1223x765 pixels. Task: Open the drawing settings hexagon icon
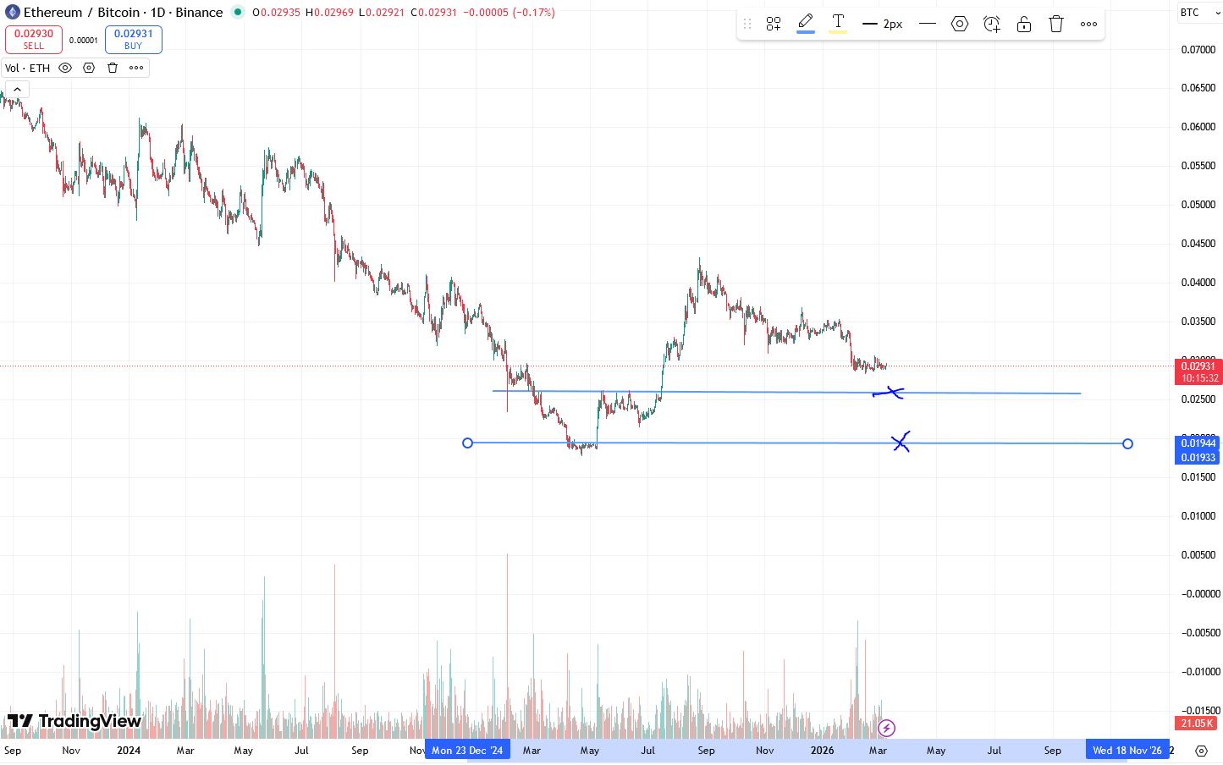point(959,24)
